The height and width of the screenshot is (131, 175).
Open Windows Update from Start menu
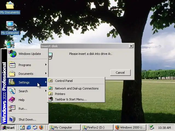click(x=28, y=54)
